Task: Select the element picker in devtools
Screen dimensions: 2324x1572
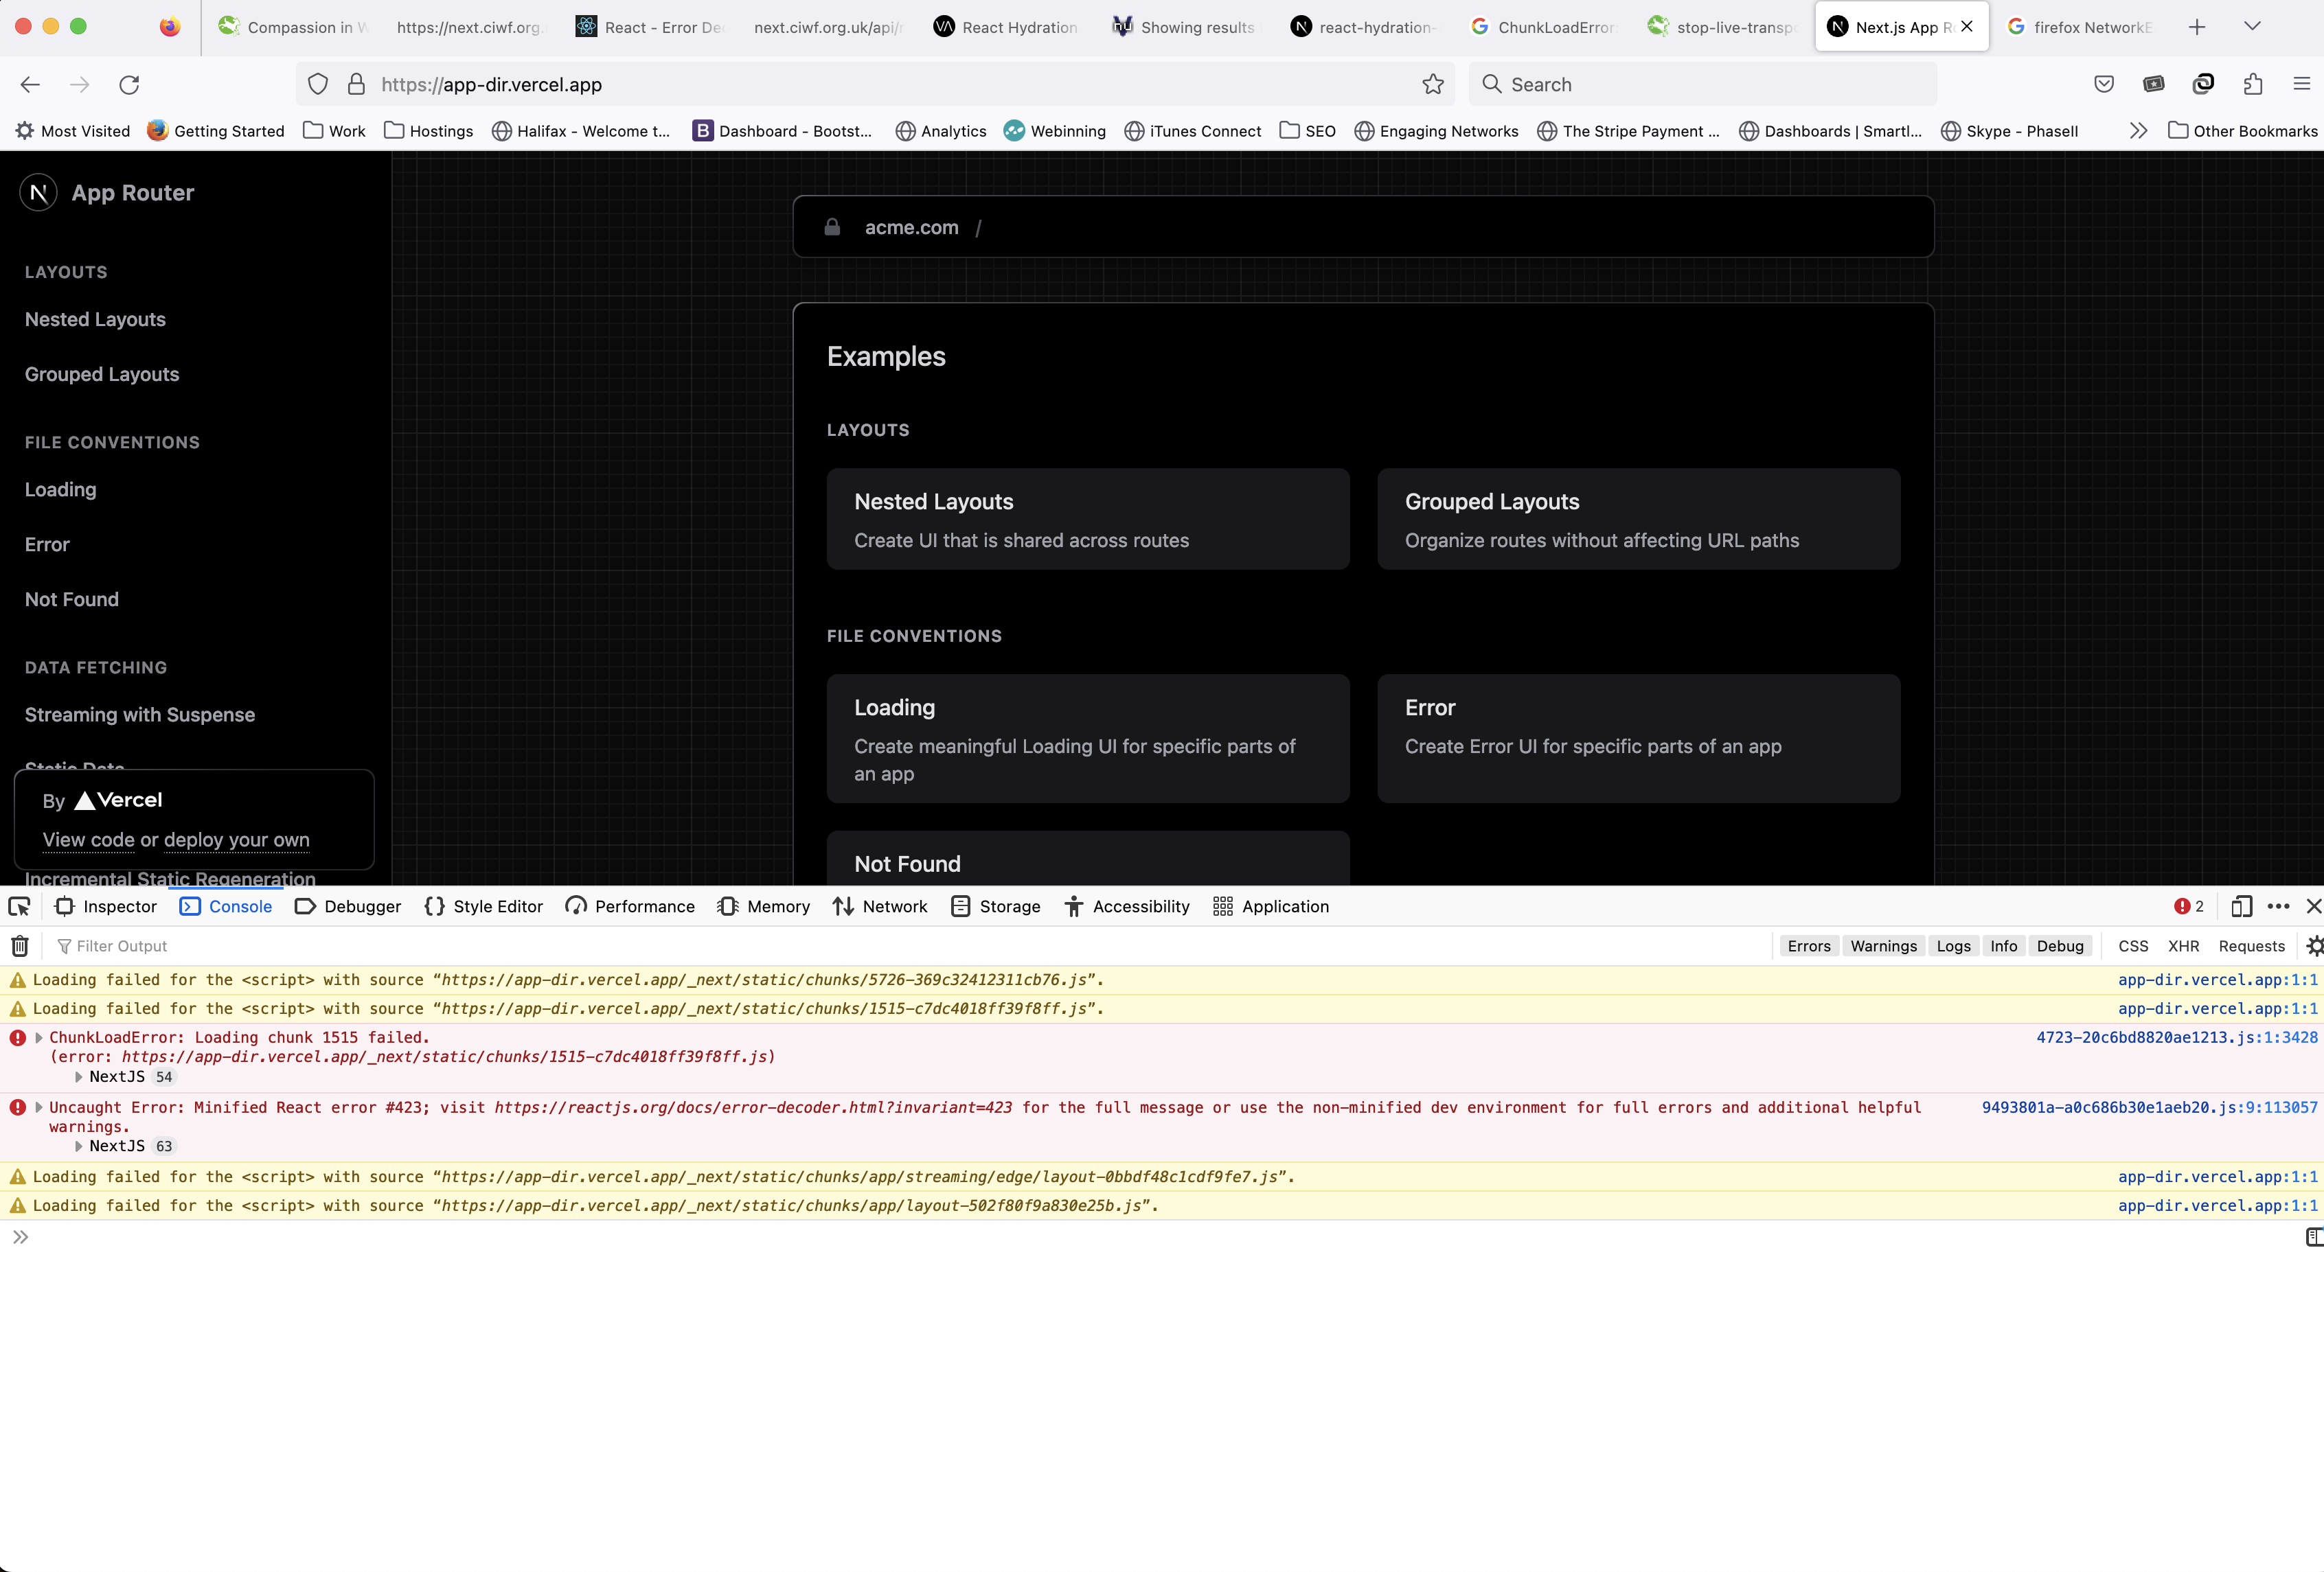Action: click(x=19, y=906)
